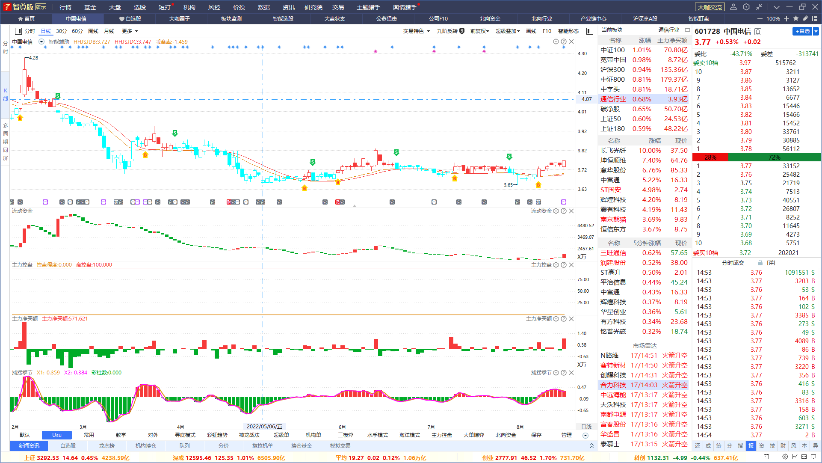
Task: Expand circle dropdown next to 中国电信 chart title
Action: (x=41, y=42)
